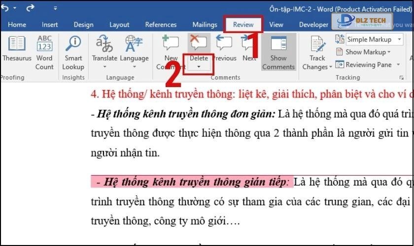The width and height of the screenshot is (414, 246).
Task: Open the Mailings ribbon tab
Action: click(x=205, y=25)
